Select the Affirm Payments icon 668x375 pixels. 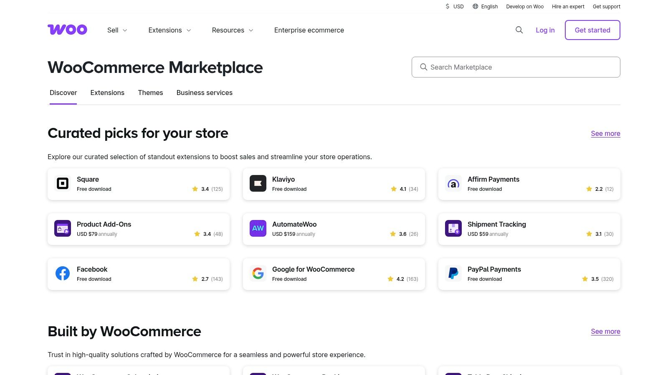(453, 184)
